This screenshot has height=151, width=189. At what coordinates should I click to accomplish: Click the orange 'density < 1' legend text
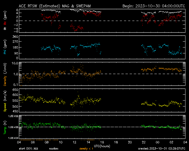(x=86, y=149)
